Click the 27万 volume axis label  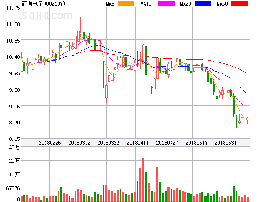tap(14, 147)
